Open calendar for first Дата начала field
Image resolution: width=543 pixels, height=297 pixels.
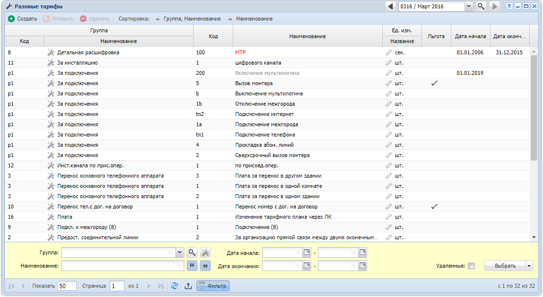[307, 252]
